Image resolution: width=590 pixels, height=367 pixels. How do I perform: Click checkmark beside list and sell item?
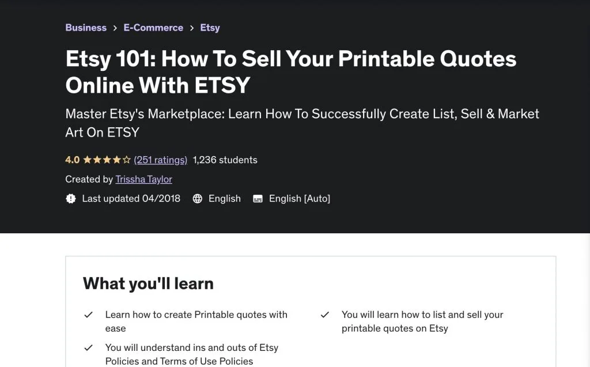click(x=325, y=315)
